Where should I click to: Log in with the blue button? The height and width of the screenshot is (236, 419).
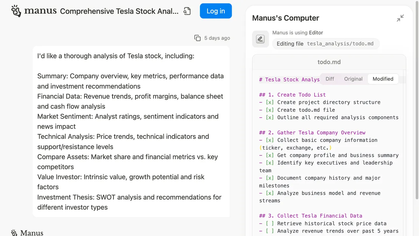[x=216, y=11]
